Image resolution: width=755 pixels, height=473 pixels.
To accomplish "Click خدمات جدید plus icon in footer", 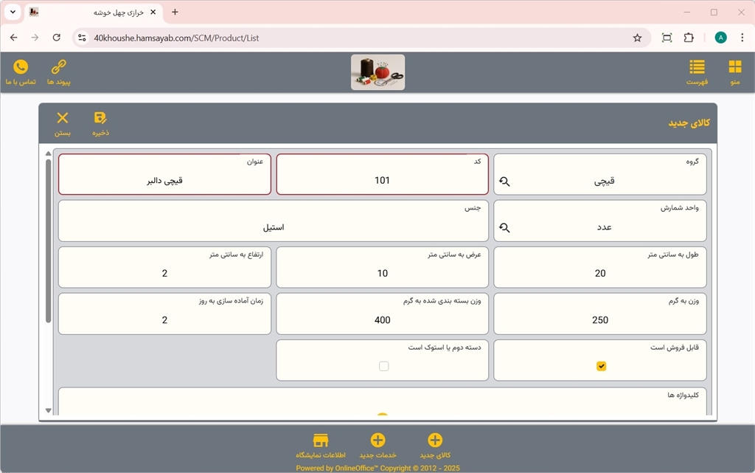I will (x=377, y=441).
